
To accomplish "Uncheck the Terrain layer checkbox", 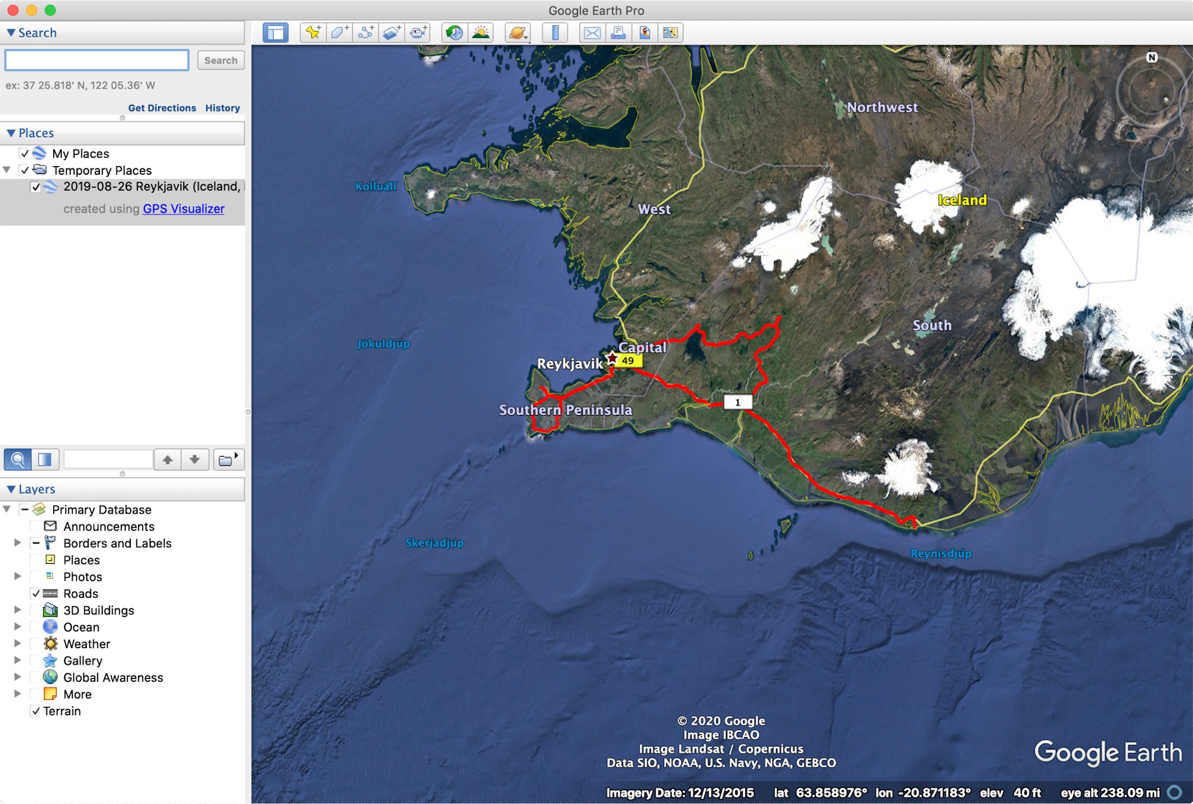I will pos(36,711).
